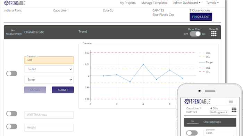Click the chart data point at observation 6
Screen dimensions: 243x136
click(x=169, y=70)
